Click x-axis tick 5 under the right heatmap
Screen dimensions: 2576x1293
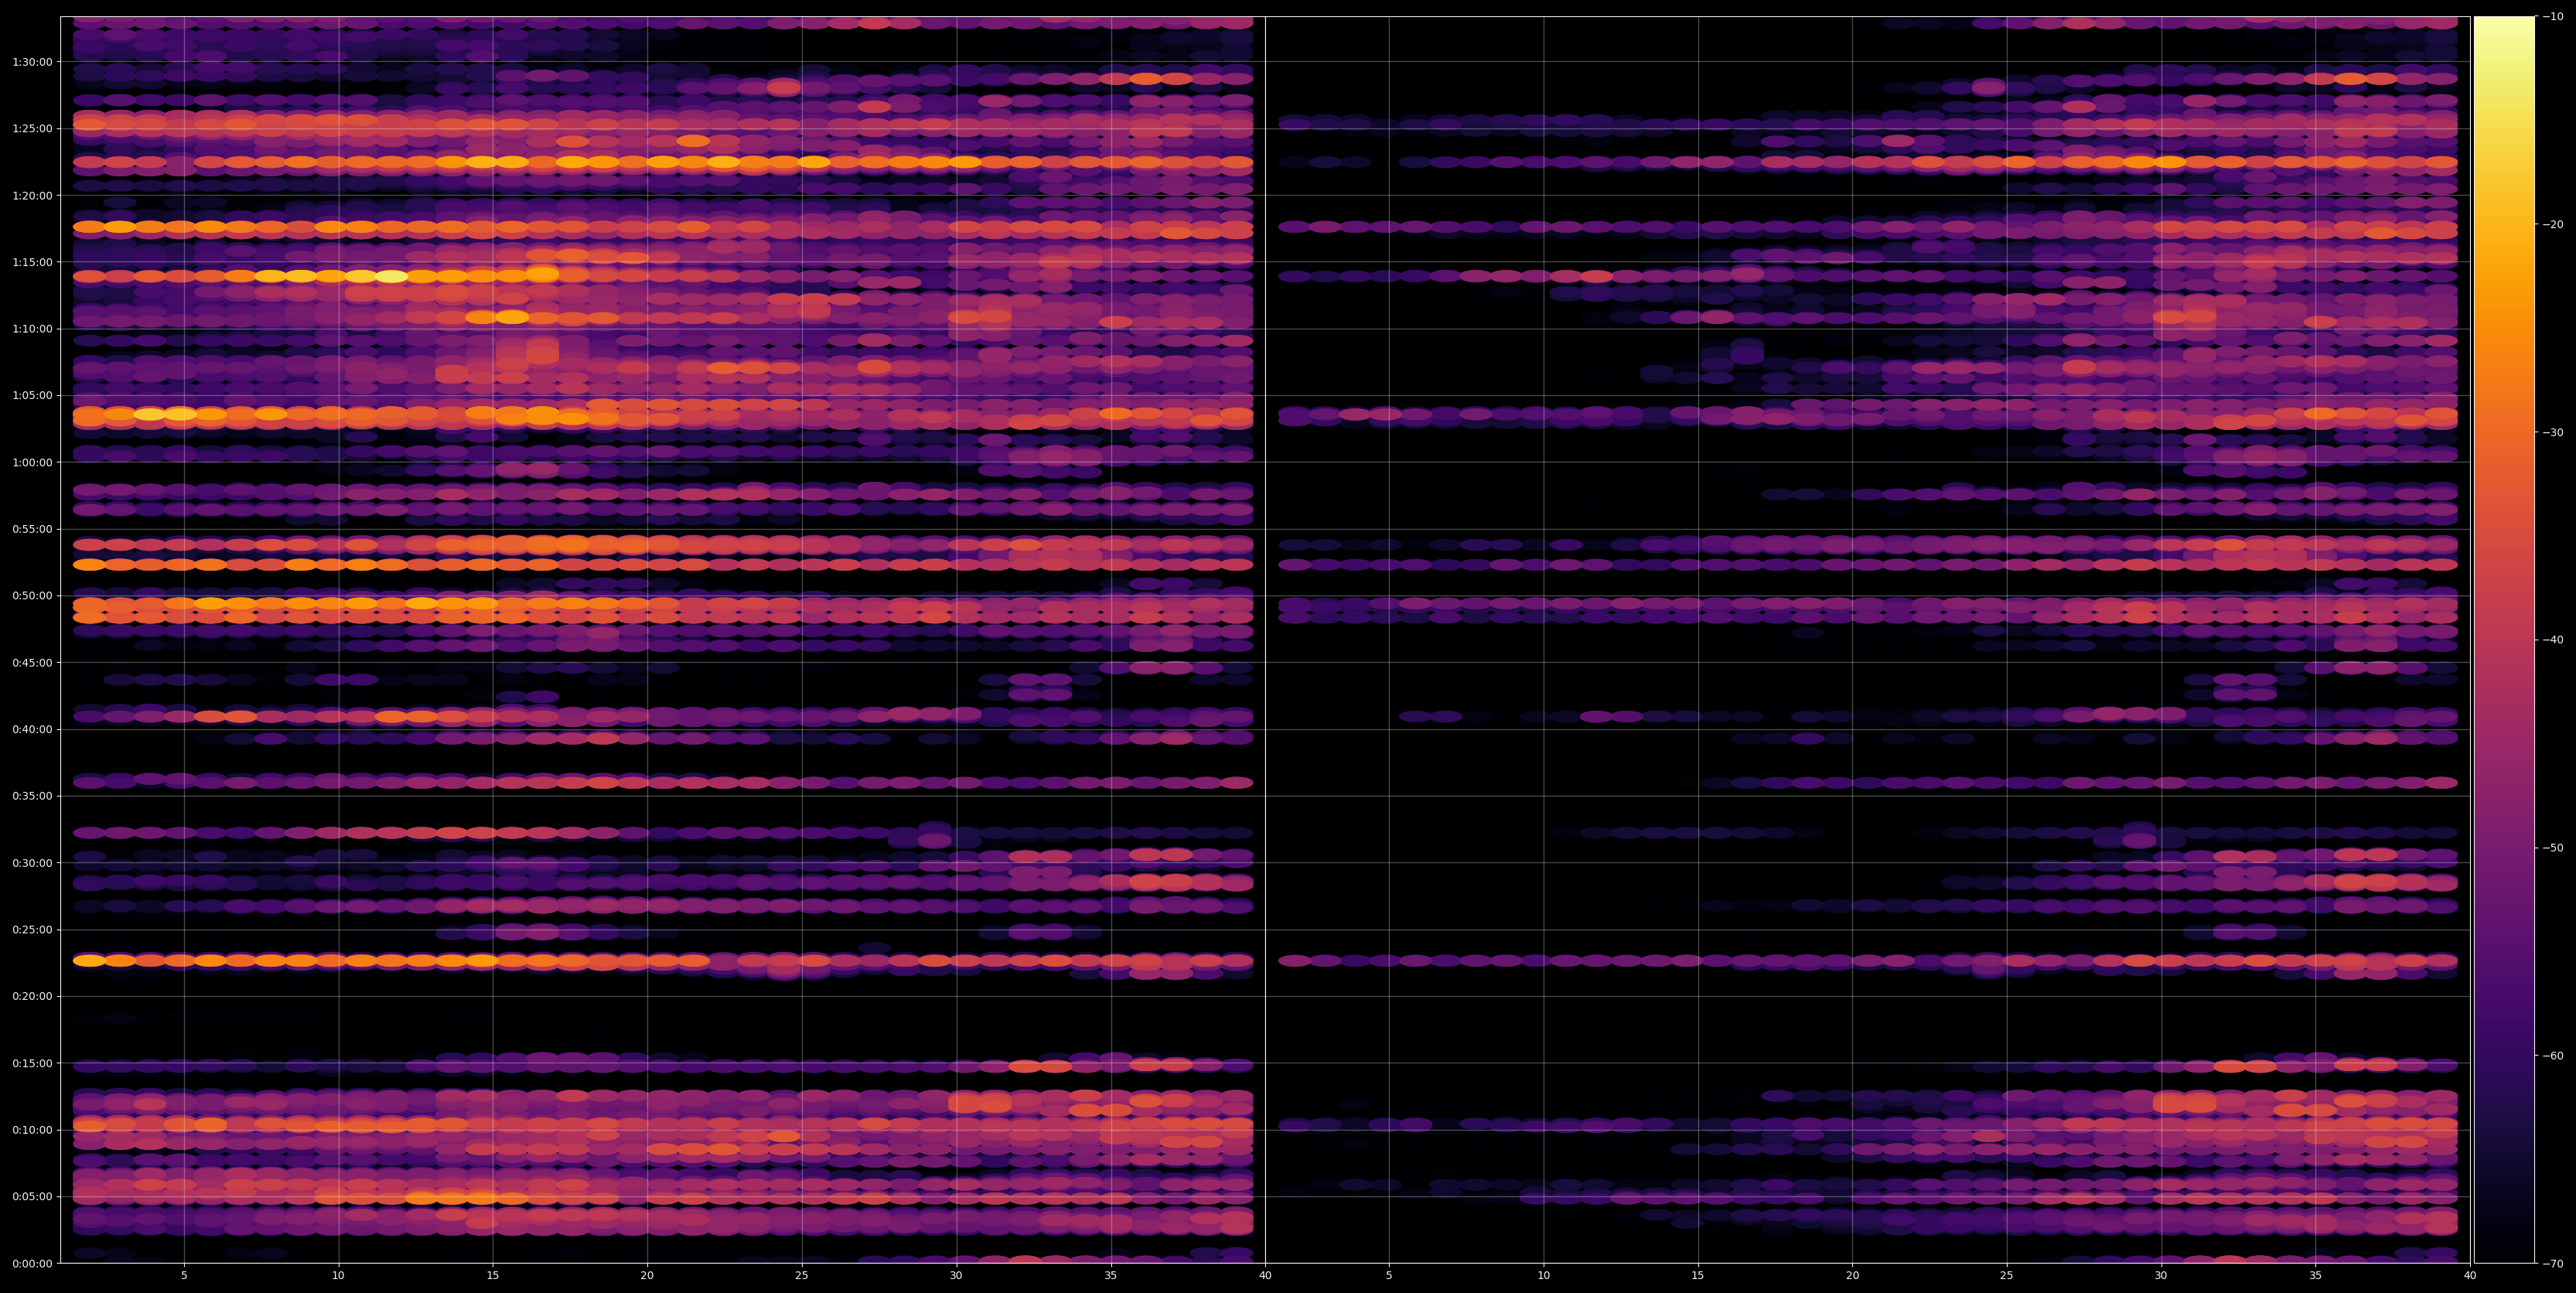[x=1389, y=1276]
